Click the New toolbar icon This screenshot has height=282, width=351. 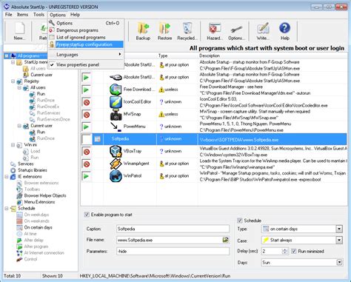(x=19, y=31)
